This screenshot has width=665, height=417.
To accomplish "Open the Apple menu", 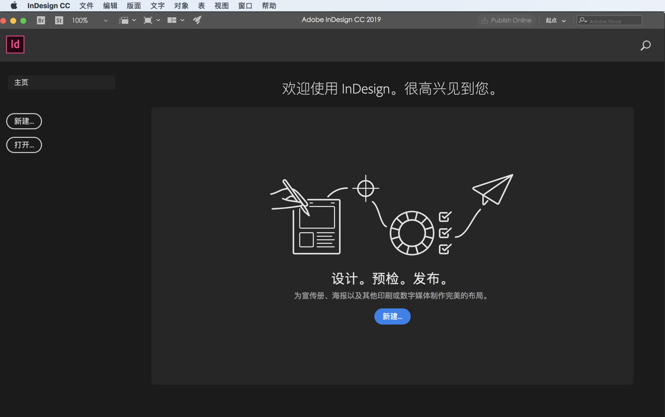I will pos(14,6).
